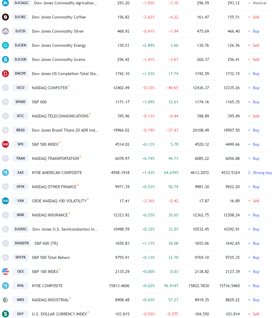This screenshot has height=318, width=276.
Task: Click the Dow Jones Commodity Silver logo icon
Action: pos(5,31)
